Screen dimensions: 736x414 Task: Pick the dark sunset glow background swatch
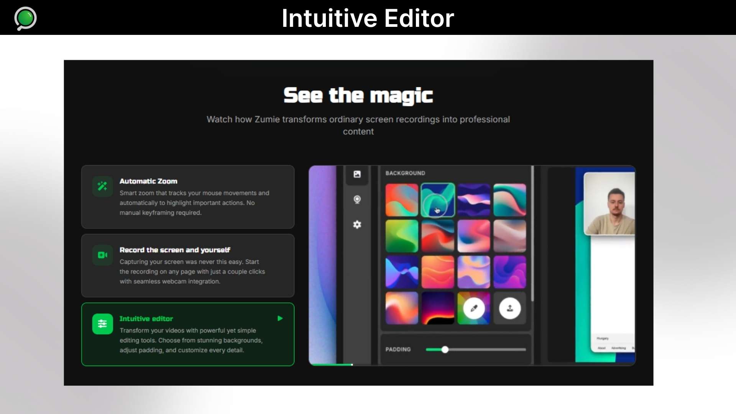pos(438,308)
